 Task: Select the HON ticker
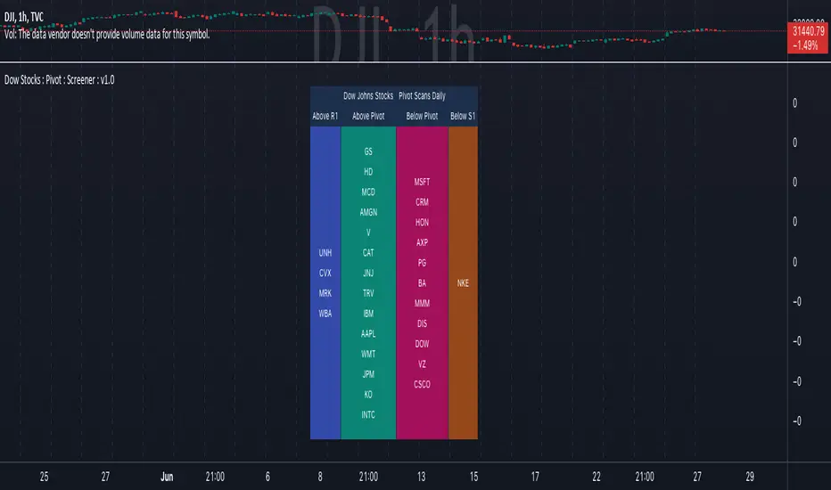click(x=422, y=223)
